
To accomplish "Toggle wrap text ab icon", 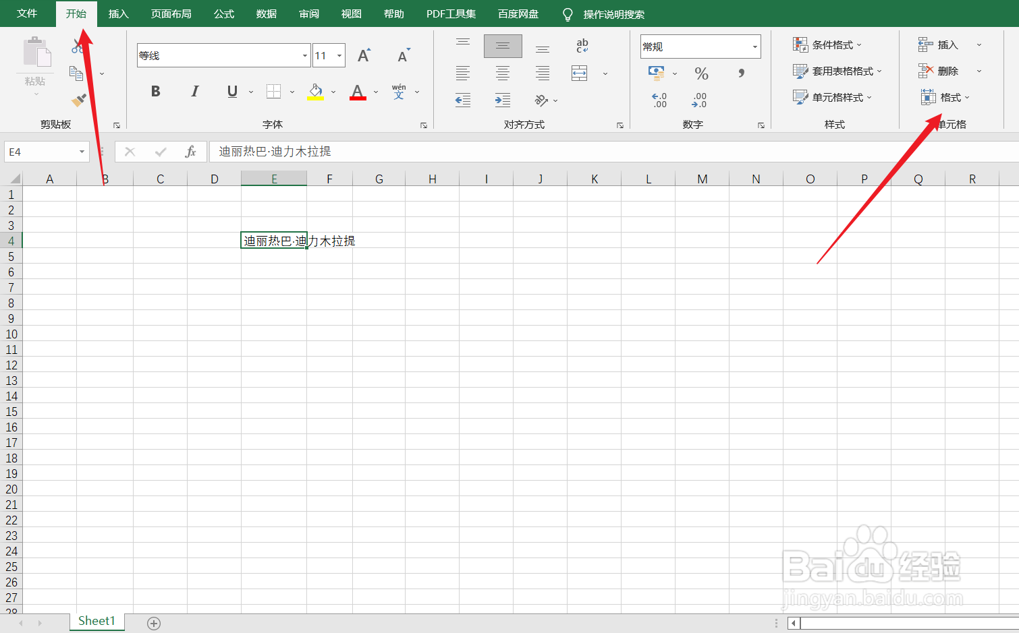I will tap(582, 46).
